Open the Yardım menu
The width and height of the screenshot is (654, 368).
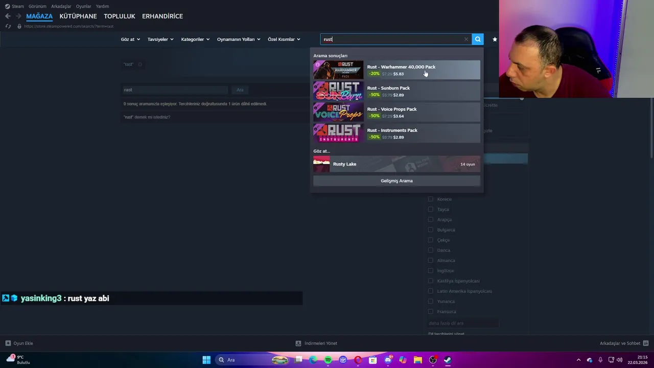click(102, 6)
